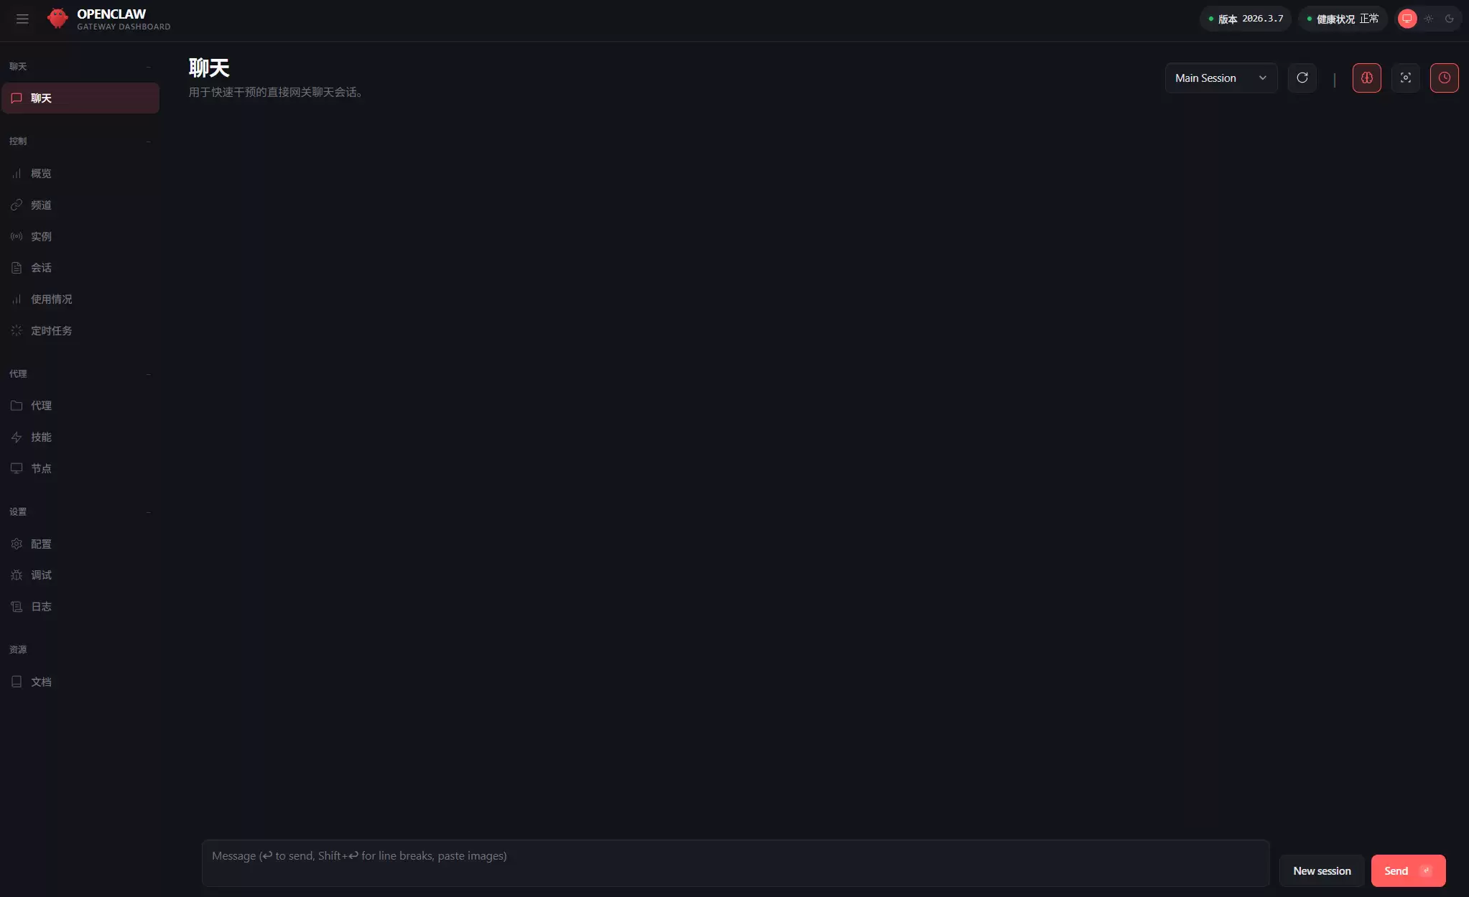Image resolution: width=1469 pixels, height=897 pixels.
Task: Focus the Message input field
Action: coord(736,863)
